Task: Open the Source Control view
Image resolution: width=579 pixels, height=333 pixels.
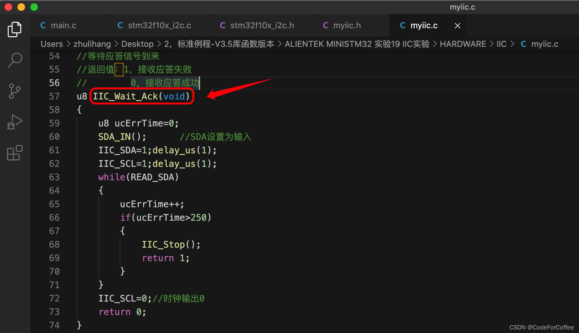Action: coord(14,91)
